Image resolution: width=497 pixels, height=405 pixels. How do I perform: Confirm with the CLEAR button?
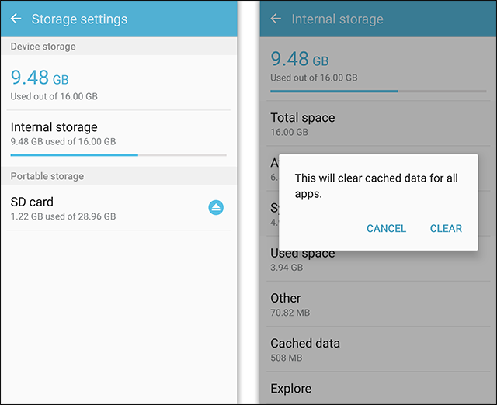point(446,228)
